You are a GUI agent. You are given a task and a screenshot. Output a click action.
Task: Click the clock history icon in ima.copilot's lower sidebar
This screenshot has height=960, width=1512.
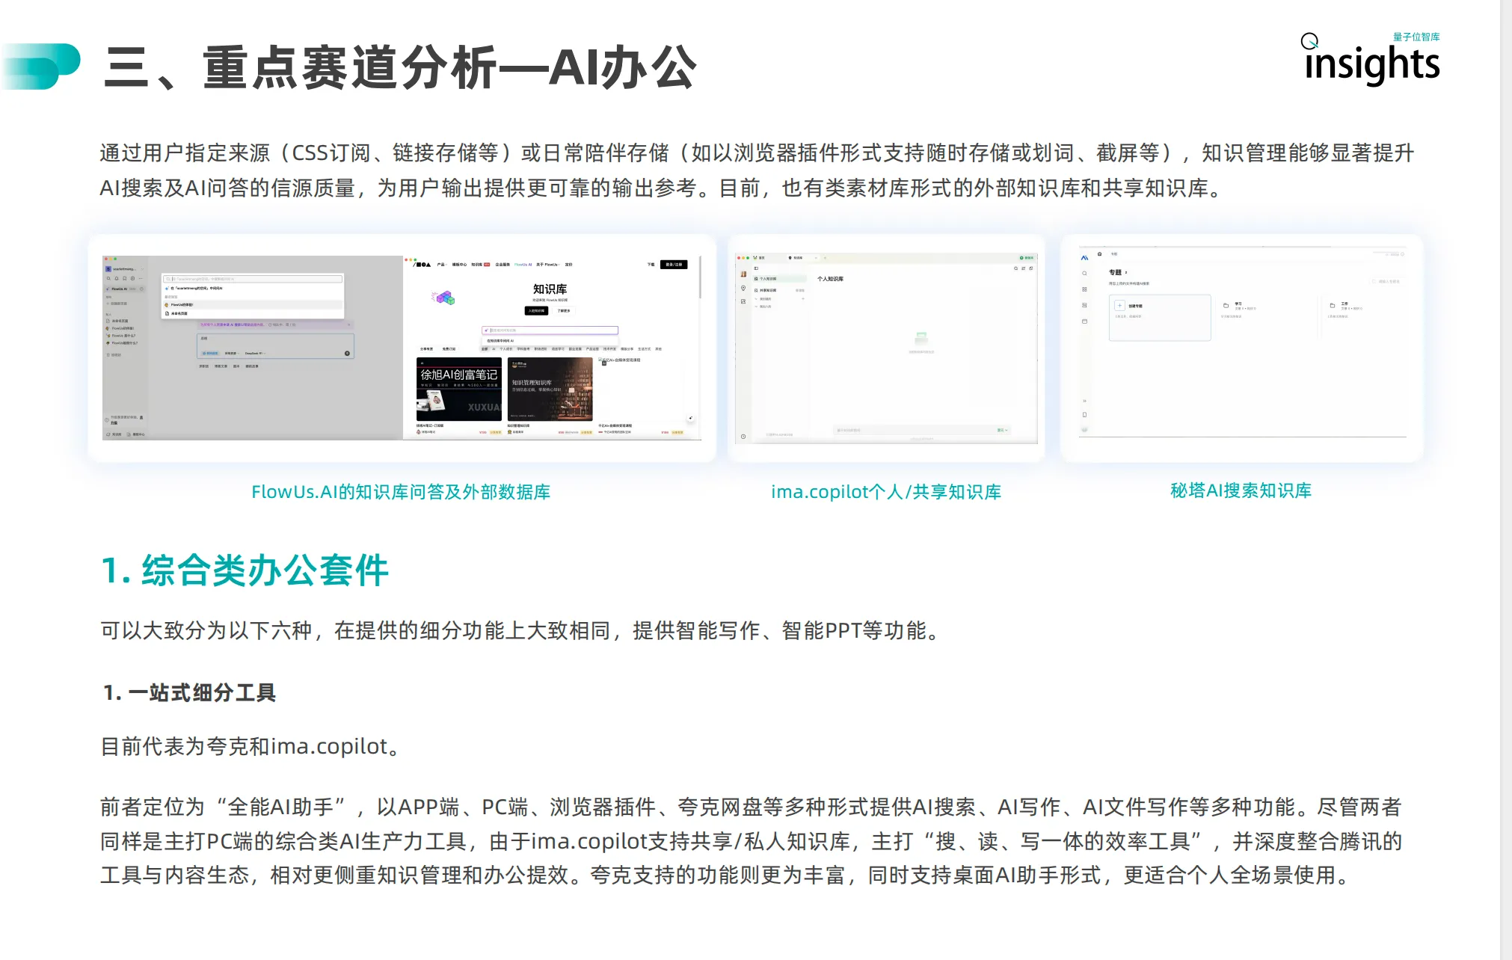[x=743, y=436]
